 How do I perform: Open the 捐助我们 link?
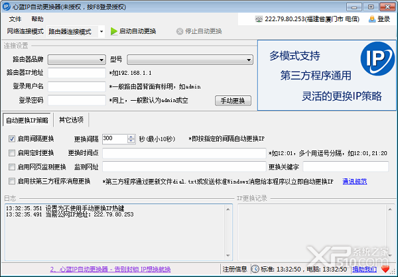pos(364,269)
